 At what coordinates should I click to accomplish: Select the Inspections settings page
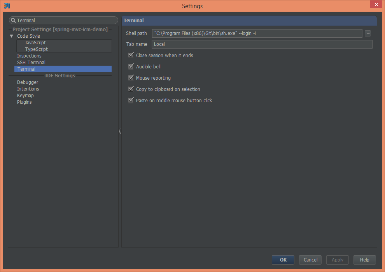click(x=29, y=56)
